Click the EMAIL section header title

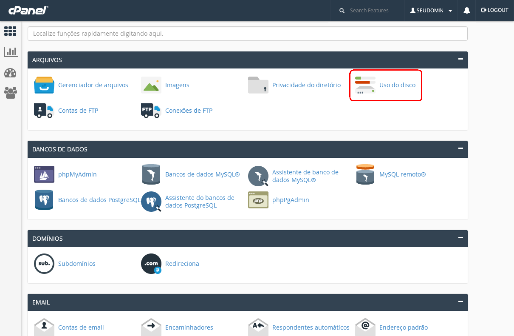pyautogui.click(x=41, y=302)
